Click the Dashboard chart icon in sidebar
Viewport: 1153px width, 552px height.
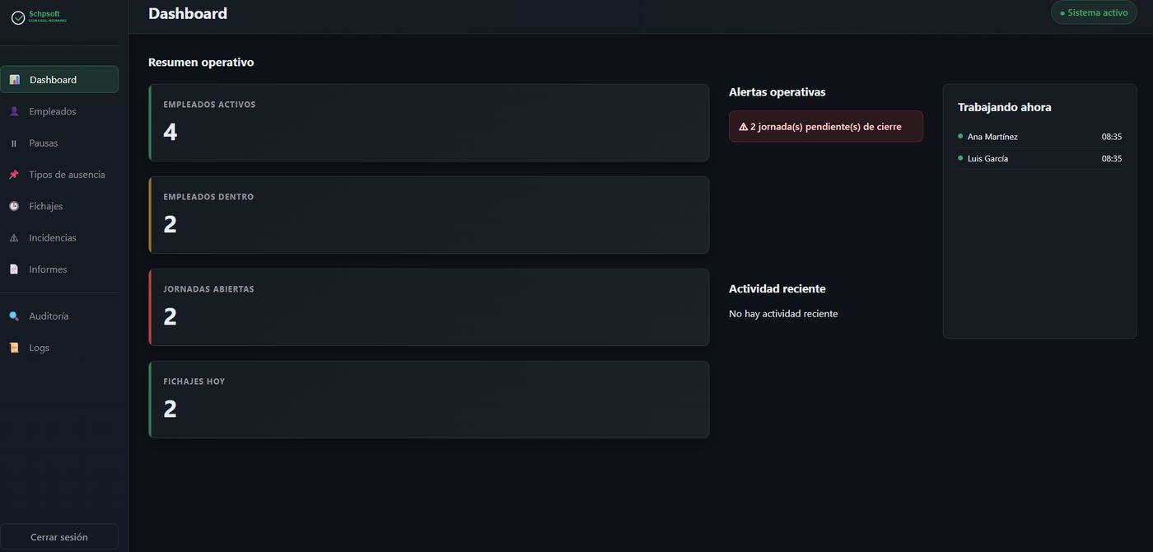14,80
